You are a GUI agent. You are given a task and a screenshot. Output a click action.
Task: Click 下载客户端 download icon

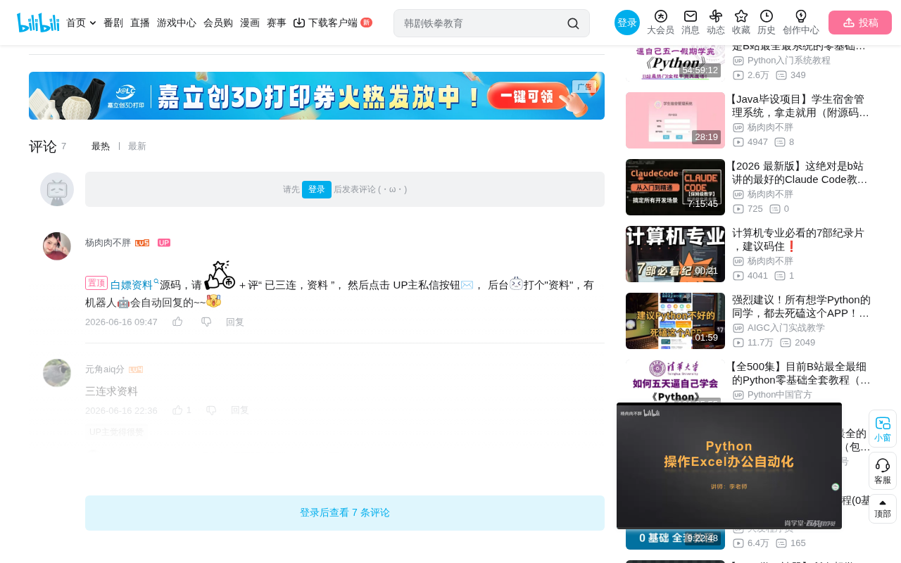tap(299, 23)
